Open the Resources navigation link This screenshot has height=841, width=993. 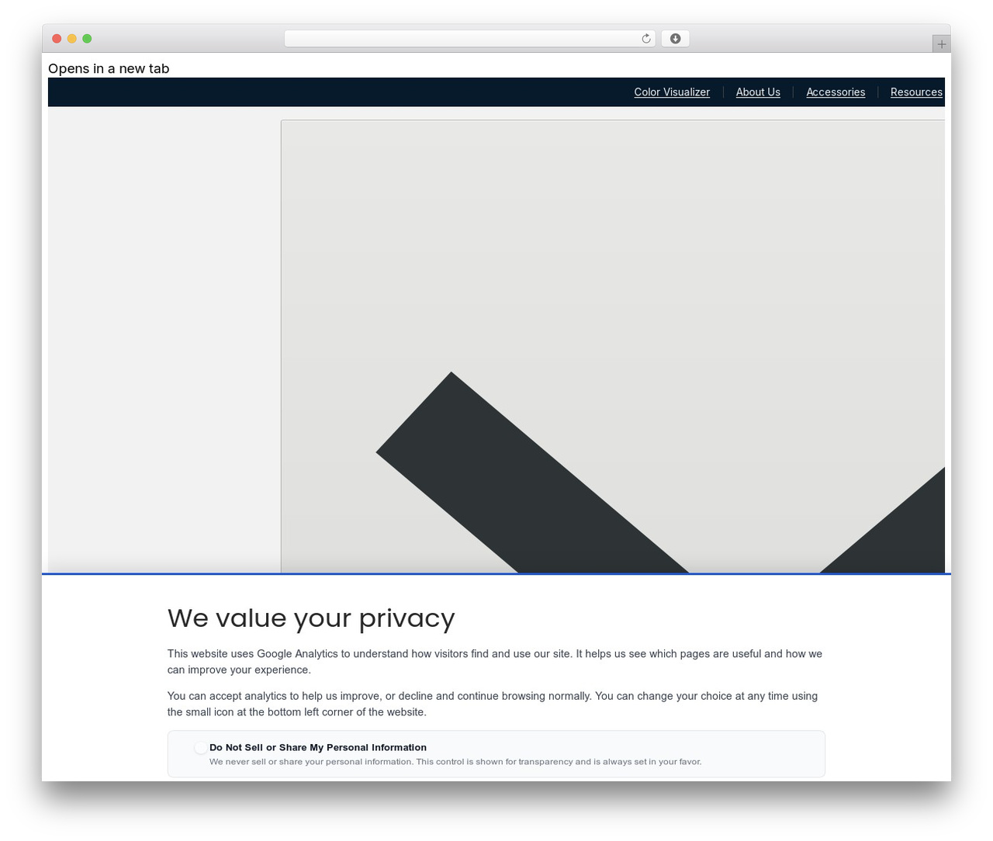click(x=916, y=92)
